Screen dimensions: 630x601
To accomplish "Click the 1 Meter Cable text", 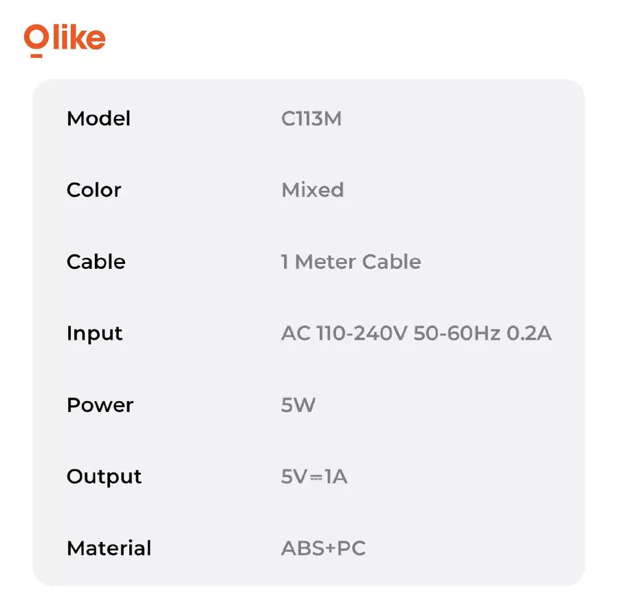I will [x=351, y=262].
